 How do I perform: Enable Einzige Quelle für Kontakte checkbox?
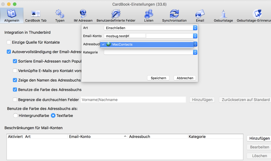point(9,42)
